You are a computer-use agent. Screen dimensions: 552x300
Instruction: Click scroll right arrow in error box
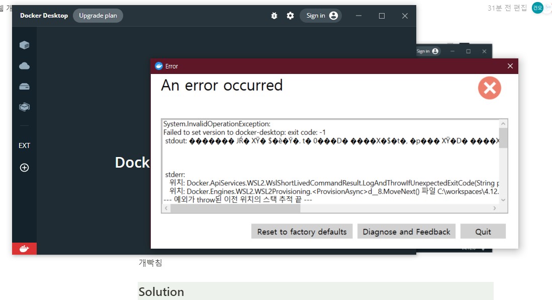[x=495, y=208]
